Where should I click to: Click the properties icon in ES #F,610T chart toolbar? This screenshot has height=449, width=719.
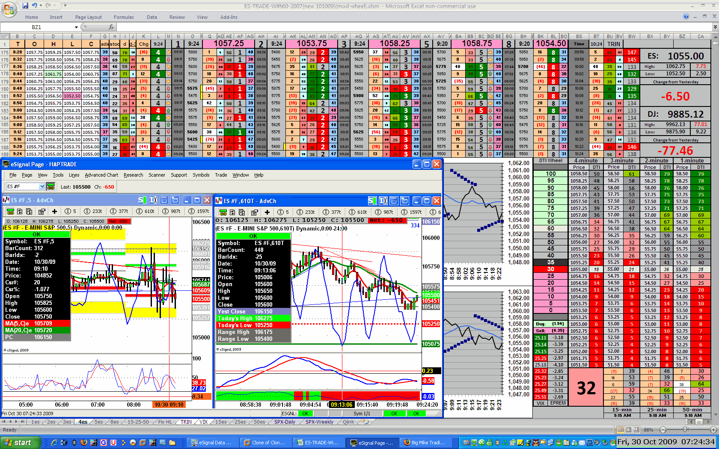255,212
